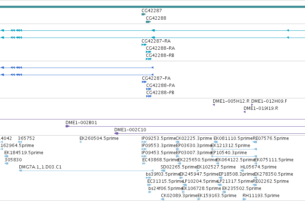Select the RH11193.5prime EST label
This screenshot has width=305, height=201.
click(x=261, y=196)
